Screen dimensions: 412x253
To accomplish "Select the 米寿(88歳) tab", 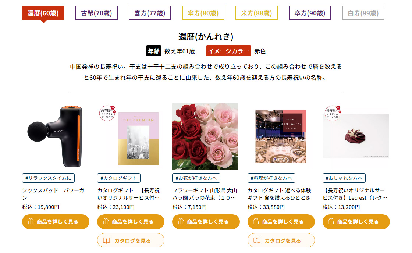I will (256, 13).
